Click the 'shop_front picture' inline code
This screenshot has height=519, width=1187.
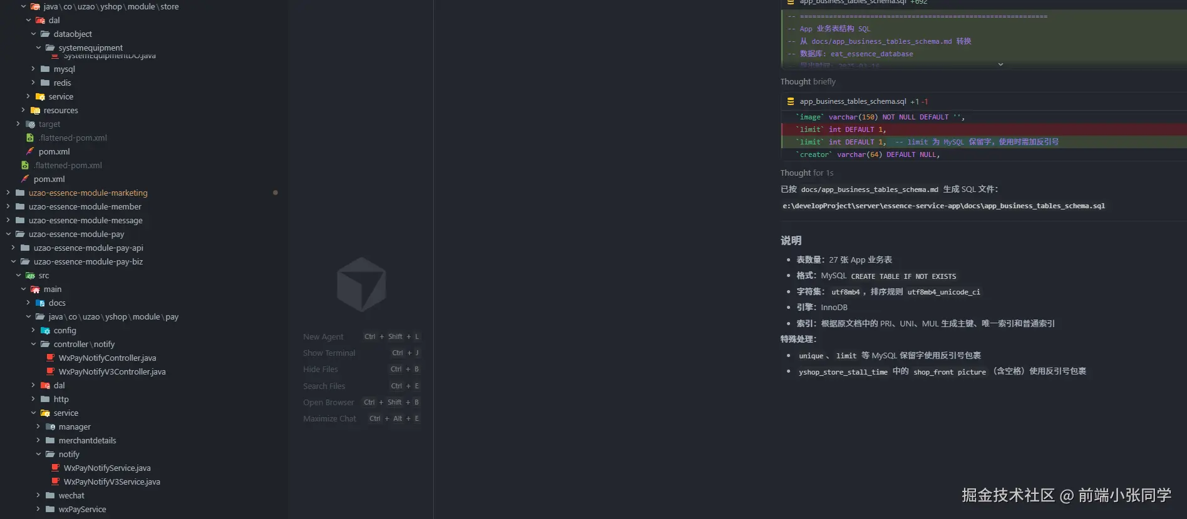point(949,372)
